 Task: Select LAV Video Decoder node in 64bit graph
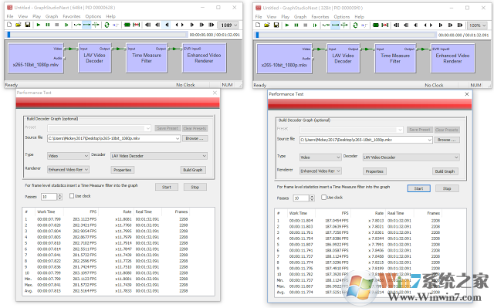[x=94, y=58]
